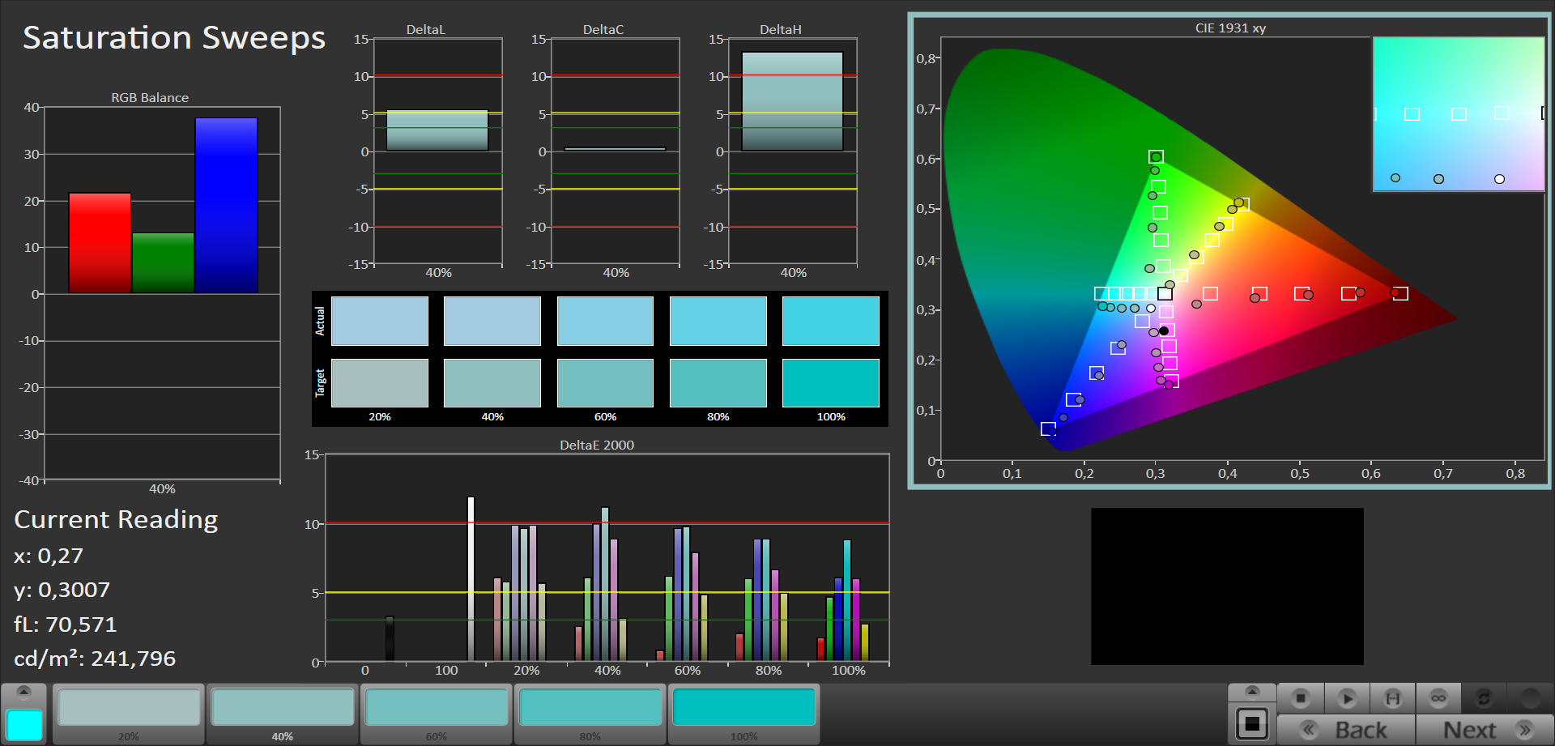Click the DeltaH chart bar
Screen dimensions: 1555x746
(792, 101)
